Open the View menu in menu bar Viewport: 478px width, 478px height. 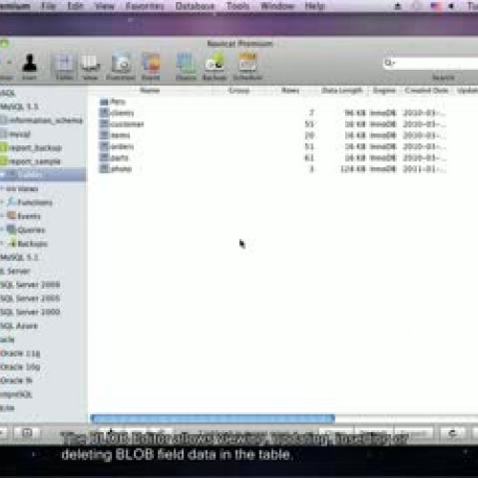tap(104, 6)
